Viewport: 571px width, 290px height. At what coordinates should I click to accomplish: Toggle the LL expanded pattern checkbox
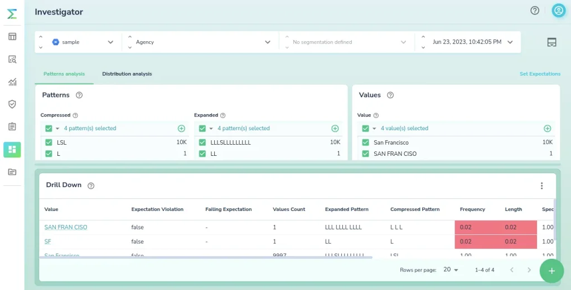pos(202,154)
